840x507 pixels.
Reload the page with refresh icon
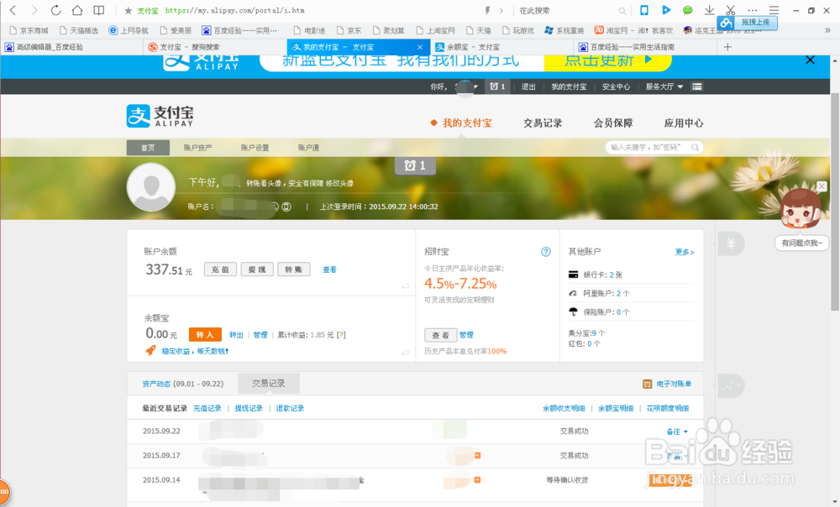[x=55, y=10]
